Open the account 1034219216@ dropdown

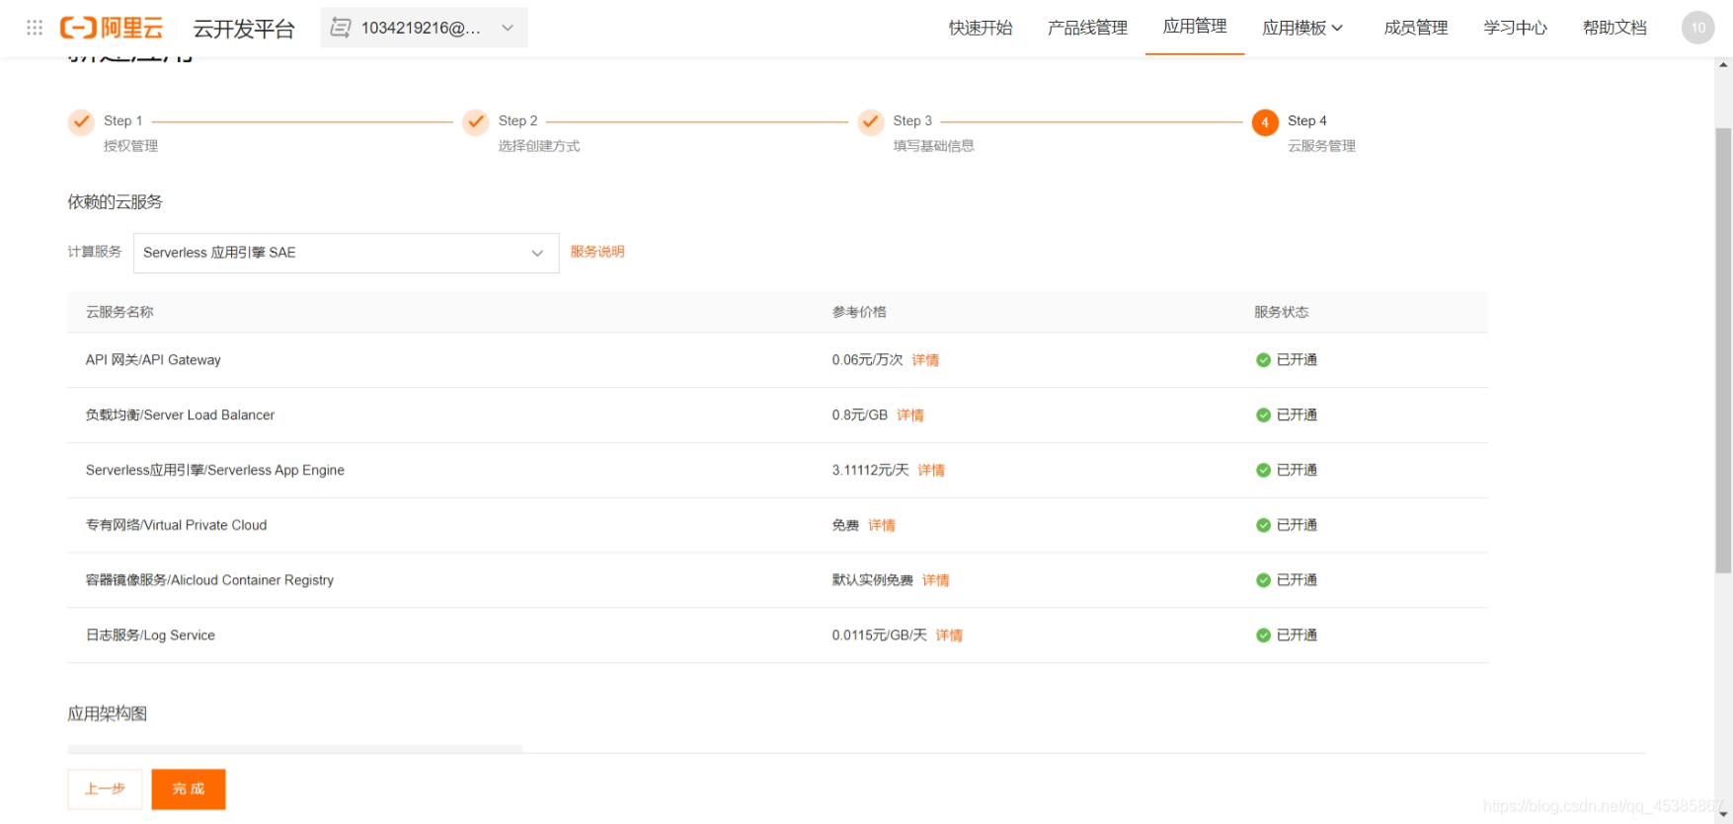point(424,28)
